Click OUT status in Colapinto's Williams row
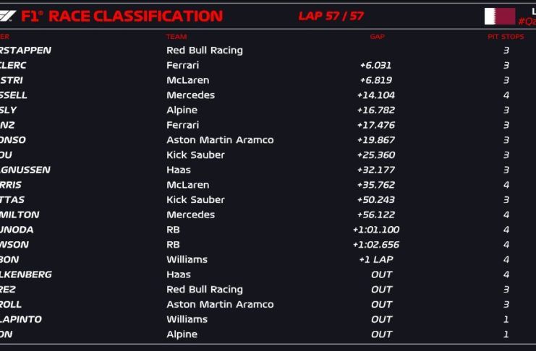Image resolution: width=536 pixels, height=351 pixels. (381, 319)
